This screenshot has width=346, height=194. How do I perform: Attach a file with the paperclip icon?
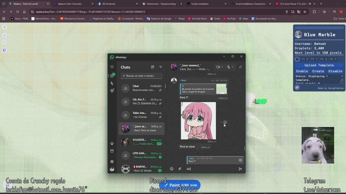180,169
